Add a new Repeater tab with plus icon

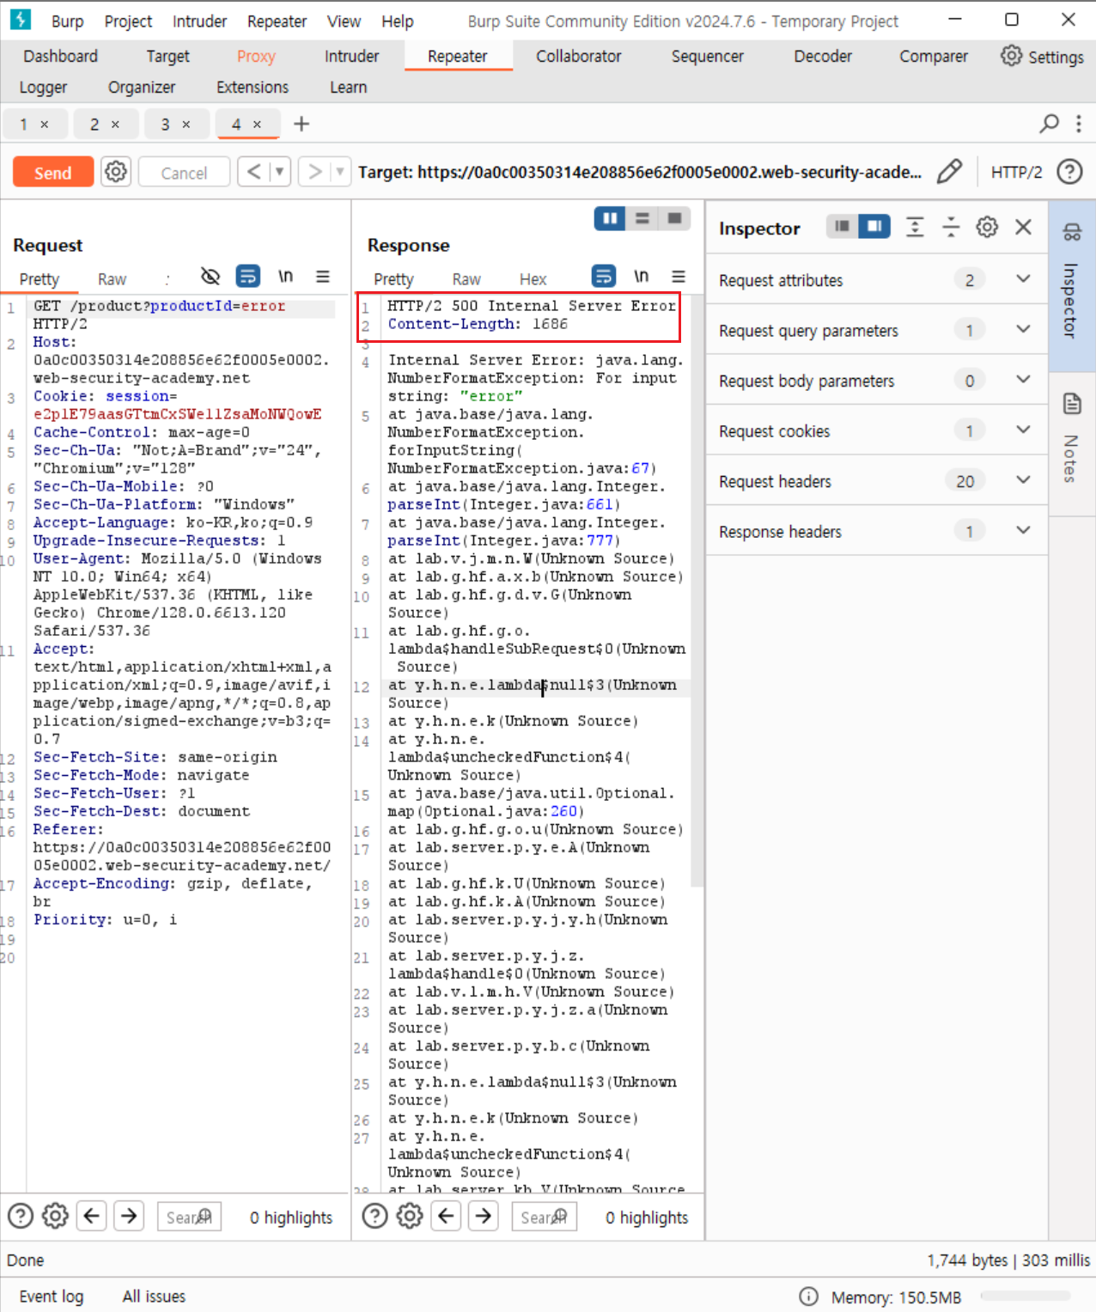tap(301, 124)
